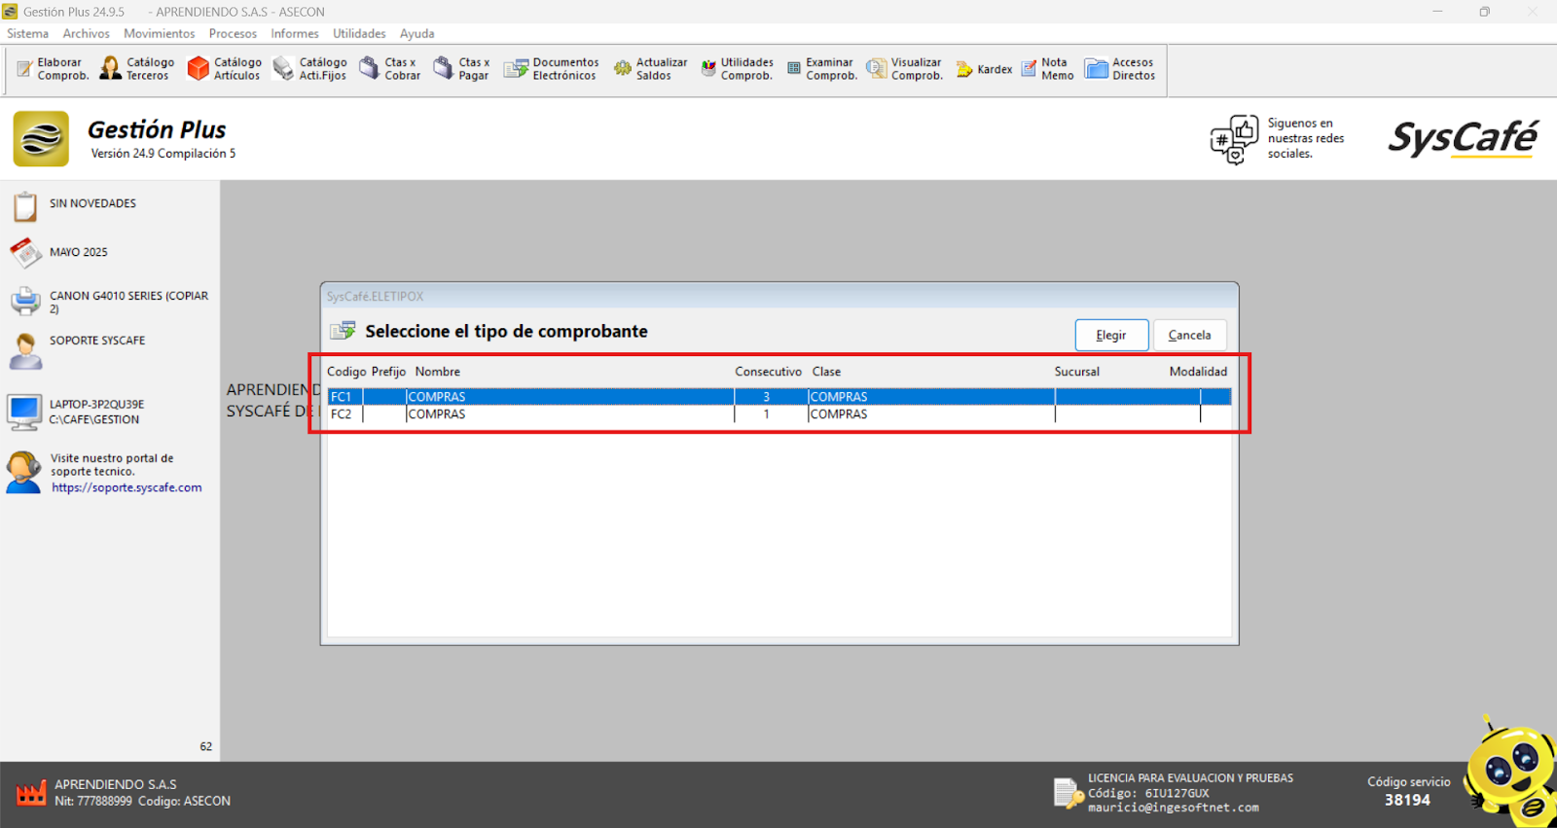This screenshot has width=1557, height=828.
Task: Open Accesos Directos folder icon
Action: (1097, 69)
